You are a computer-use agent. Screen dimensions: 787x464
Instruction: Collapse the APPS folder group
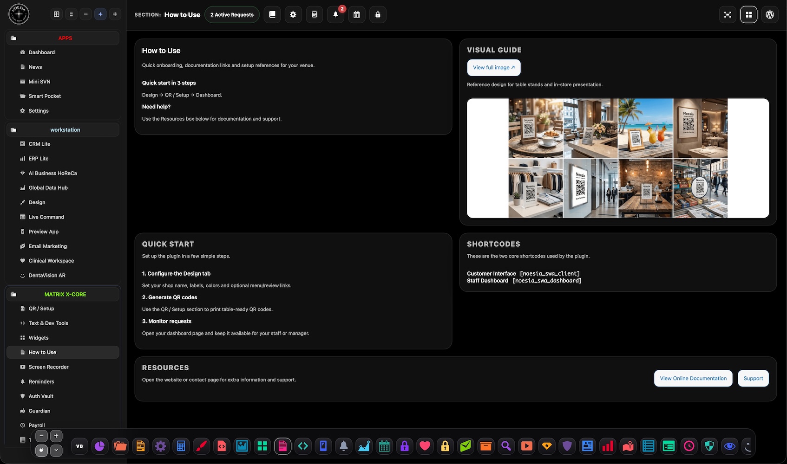coord(63,38)
